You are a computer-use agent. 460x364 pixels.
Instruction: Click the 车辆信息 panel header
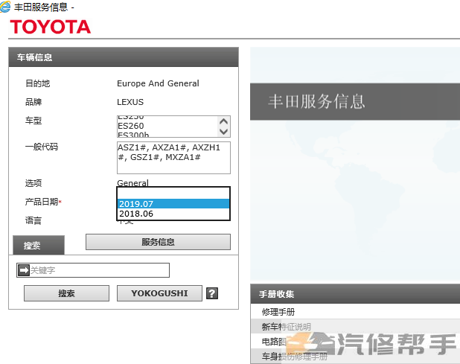[124, 57]
